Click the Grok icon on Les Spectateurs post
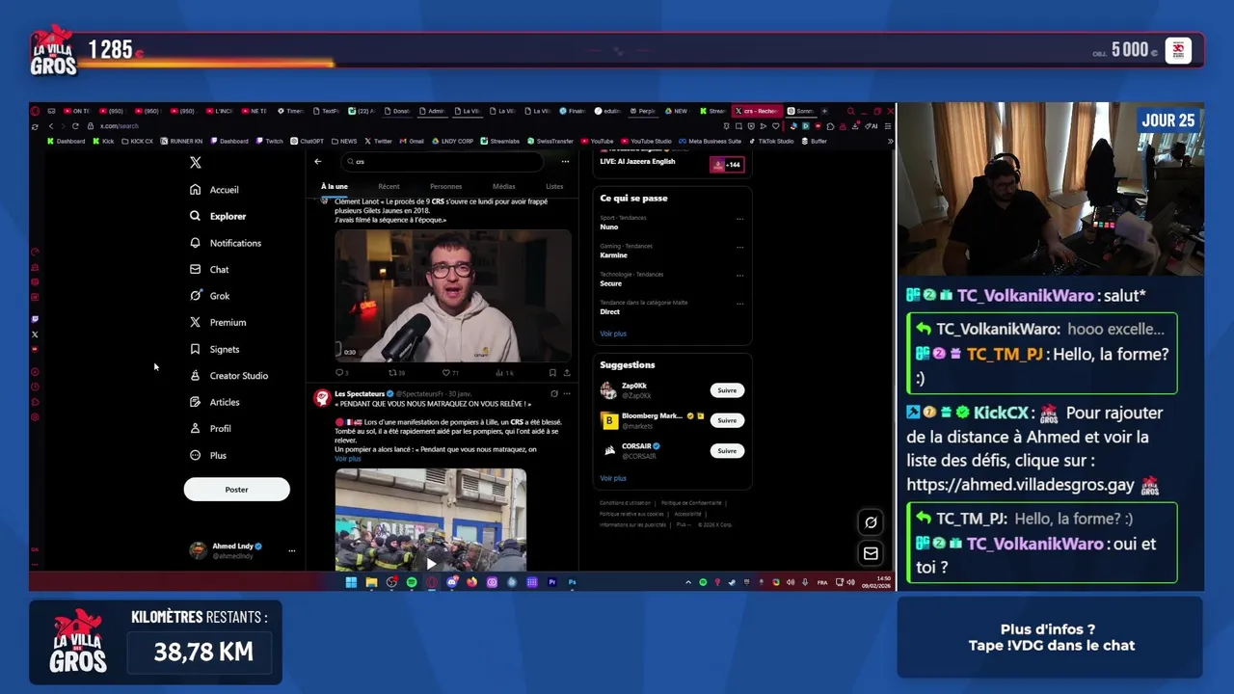1234x694 pixels. click(553, 394)
